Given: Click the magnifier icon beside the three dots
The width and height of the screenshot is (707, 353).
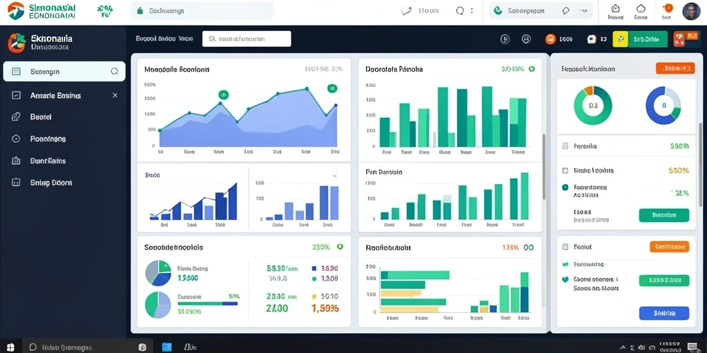Looking at the screenshot, I should pos(460,11).
